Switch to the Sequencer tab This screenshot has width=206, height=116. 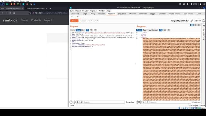(122, 14)
